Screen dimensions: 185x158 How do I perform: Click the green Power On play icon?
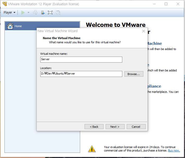[x=23, y=13]
